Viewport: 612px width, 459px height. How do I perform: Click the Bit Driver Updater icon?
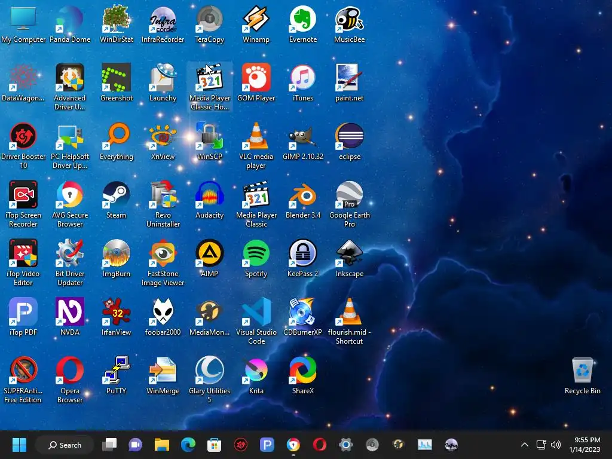click(x=70, y=253)
